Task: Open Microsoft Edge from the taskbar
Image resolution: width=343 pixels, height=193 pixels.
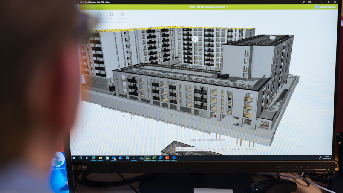Action: (94, 158)
